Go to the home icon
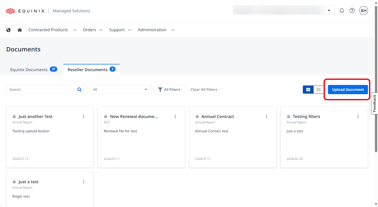This screenshot has height=207, width=378. coord(20,30)
